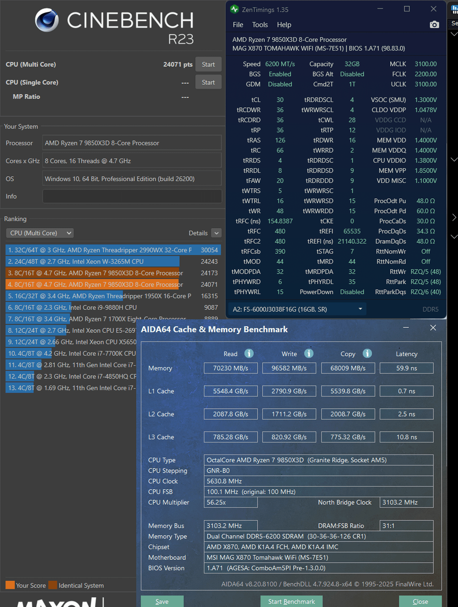Start the CPU Multi Core test
458x607 pixels.
[208, 64]
